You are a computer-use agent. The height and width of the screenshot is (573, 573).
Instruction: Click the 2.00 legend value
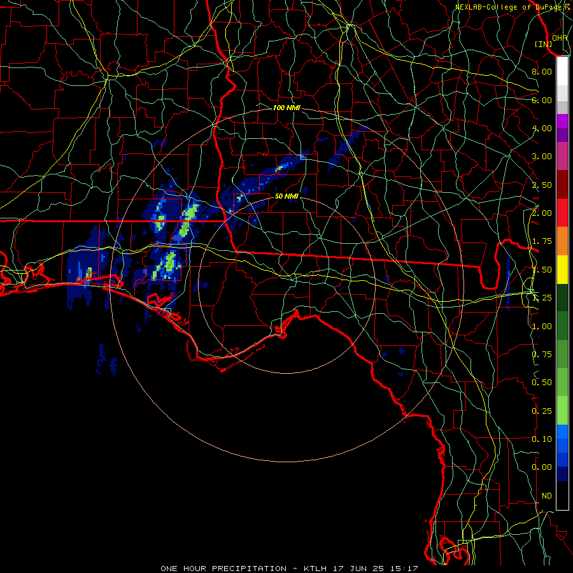coord(542,213)
